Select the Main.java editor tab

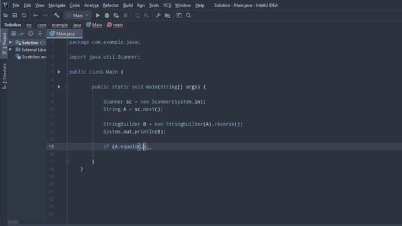(x=65, y=33)
